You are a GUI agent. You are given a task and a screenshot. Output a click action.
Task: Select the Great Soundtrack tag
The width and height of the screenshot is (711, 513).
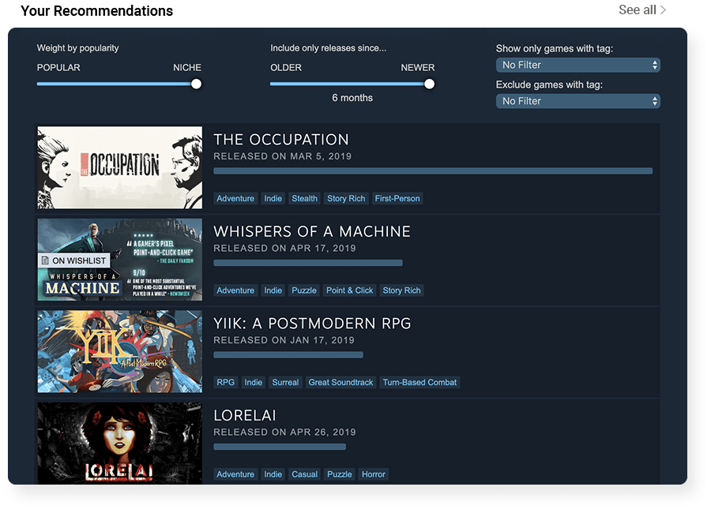(340, 383)
